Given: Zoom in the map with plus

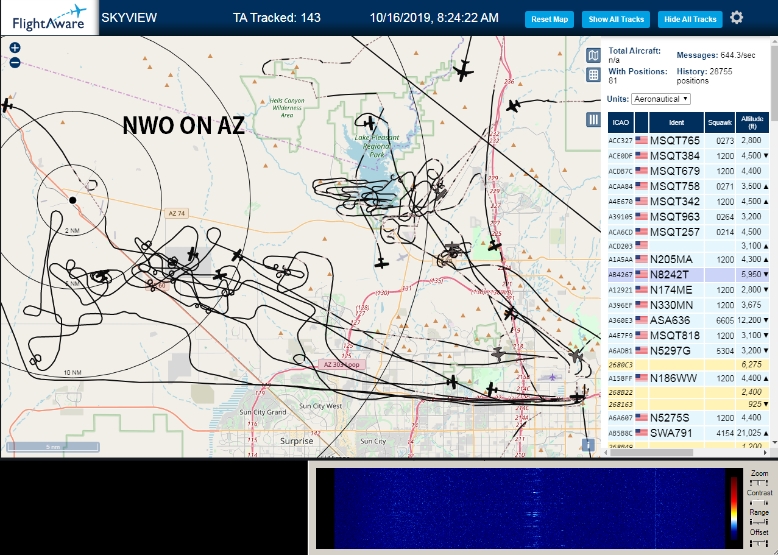Looking at the screenshot, I should tap(15, 48).
